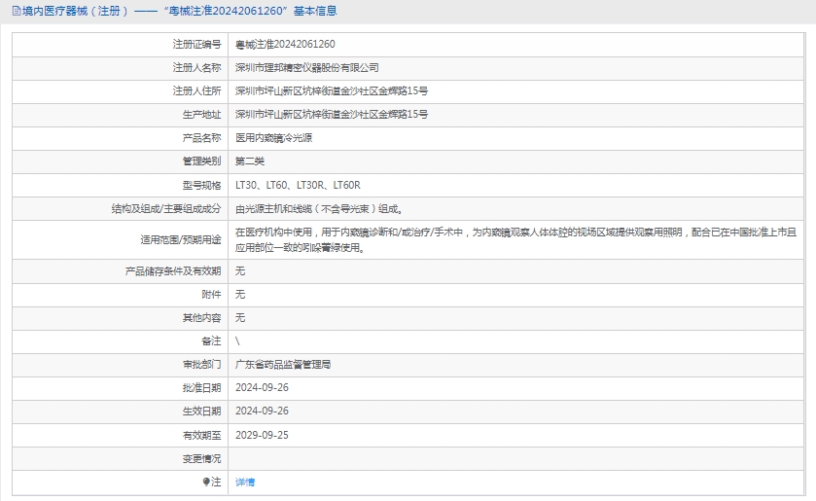Screen dimensions: 816x501
Task: Click registration number value 粤械注准20242061260
Action: (x=285, y=44)
